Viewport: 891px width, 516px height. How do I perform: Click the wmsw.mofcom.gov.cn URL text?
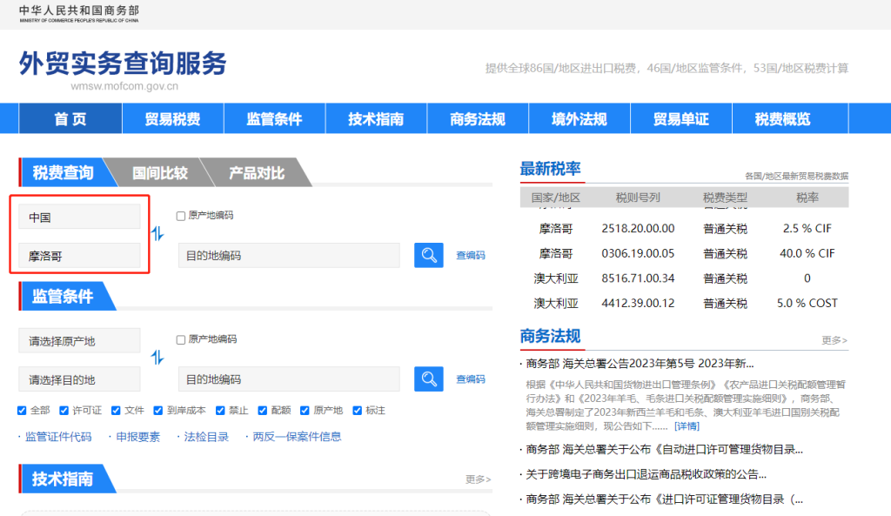tap(124, 86)
